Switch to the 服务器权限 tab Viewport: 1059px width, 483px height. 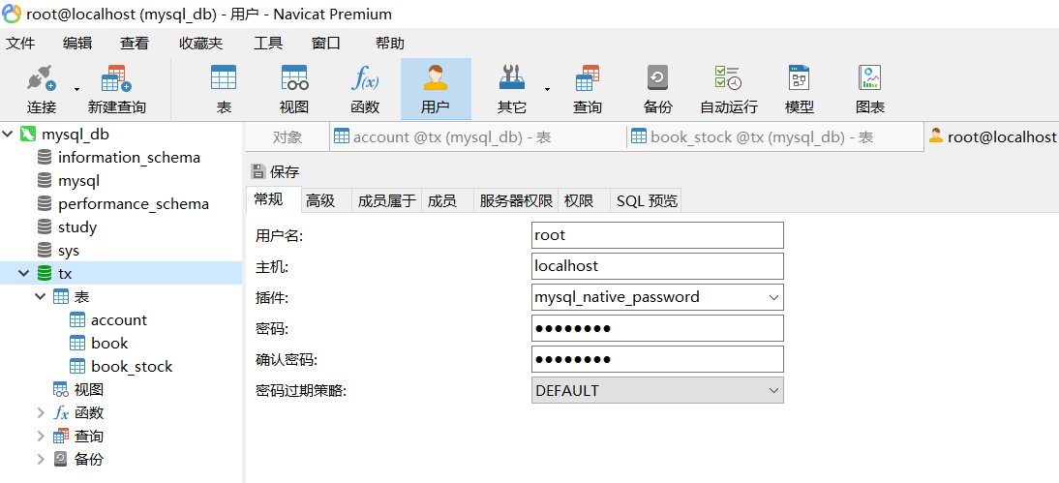click(516, 200)
